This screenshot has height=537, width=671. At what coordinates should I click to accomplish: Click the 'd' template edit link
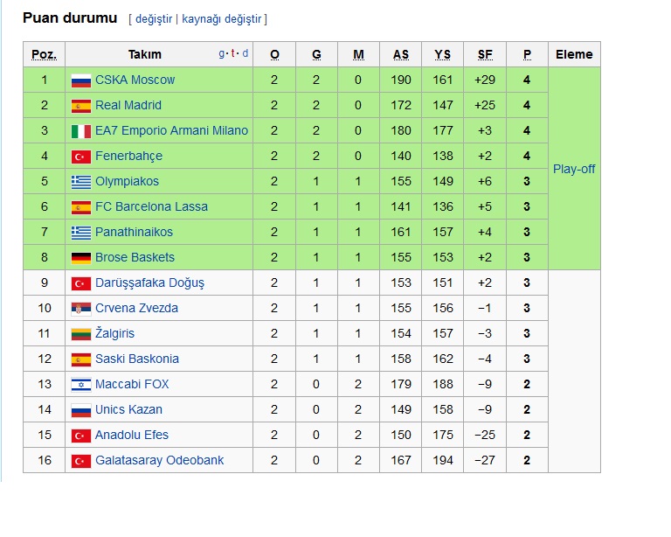(x=246, y=53)
